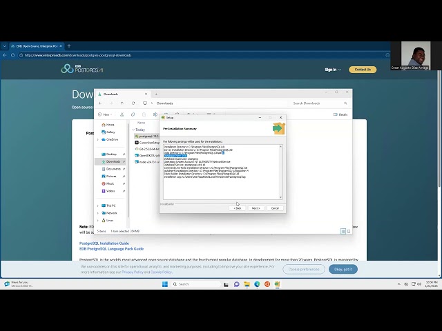The width and height of the screenshot is (442, 331).
Task: Open Cookie preferences
Action: 304,270
